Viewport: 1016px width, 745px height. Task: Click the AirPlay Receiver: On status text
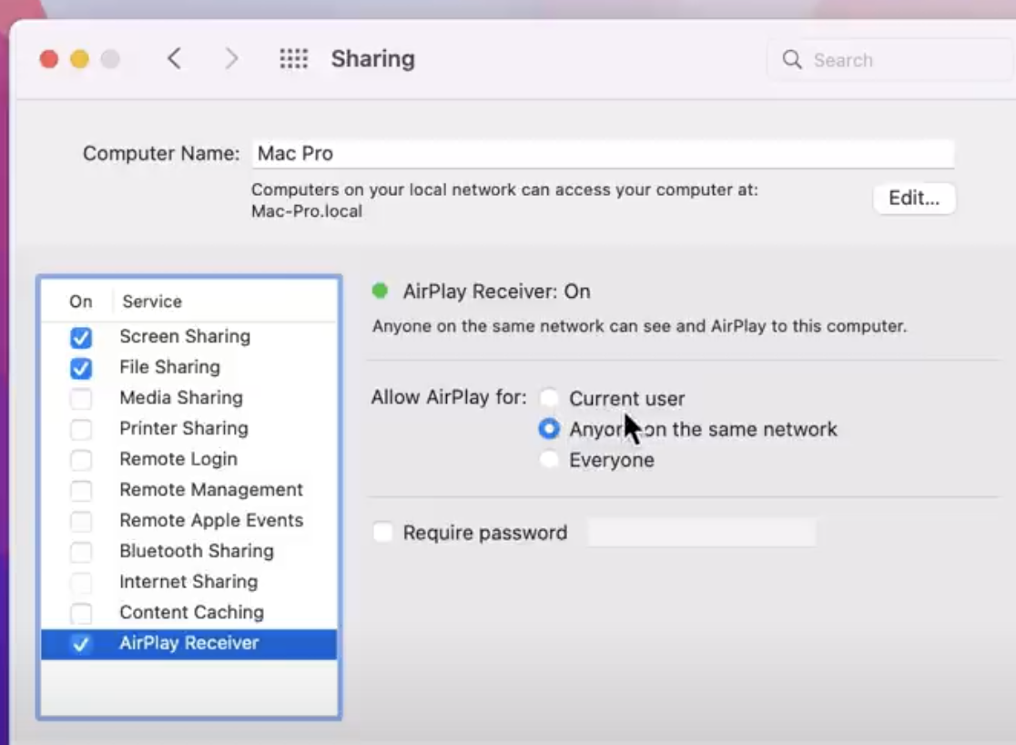coord(496,291)
